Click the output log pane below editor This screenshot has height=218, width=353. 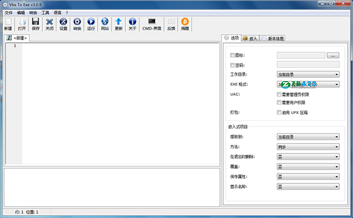pyautogui.click(x=112, y=187)
